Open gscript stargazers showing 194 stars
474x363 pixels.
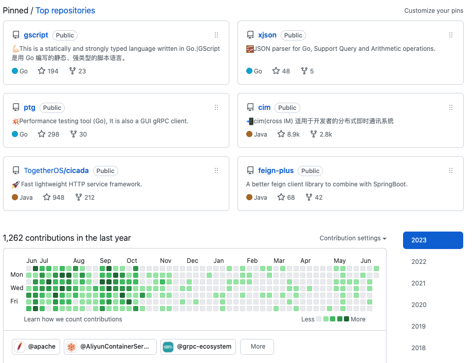(48, 71)
